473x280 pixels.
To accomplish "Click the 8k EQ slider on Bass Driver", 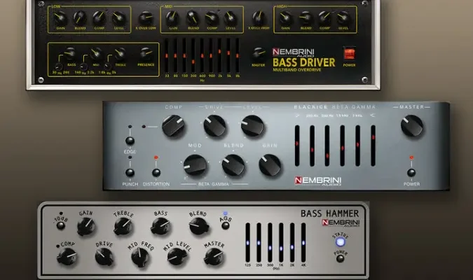I will 237,57.
